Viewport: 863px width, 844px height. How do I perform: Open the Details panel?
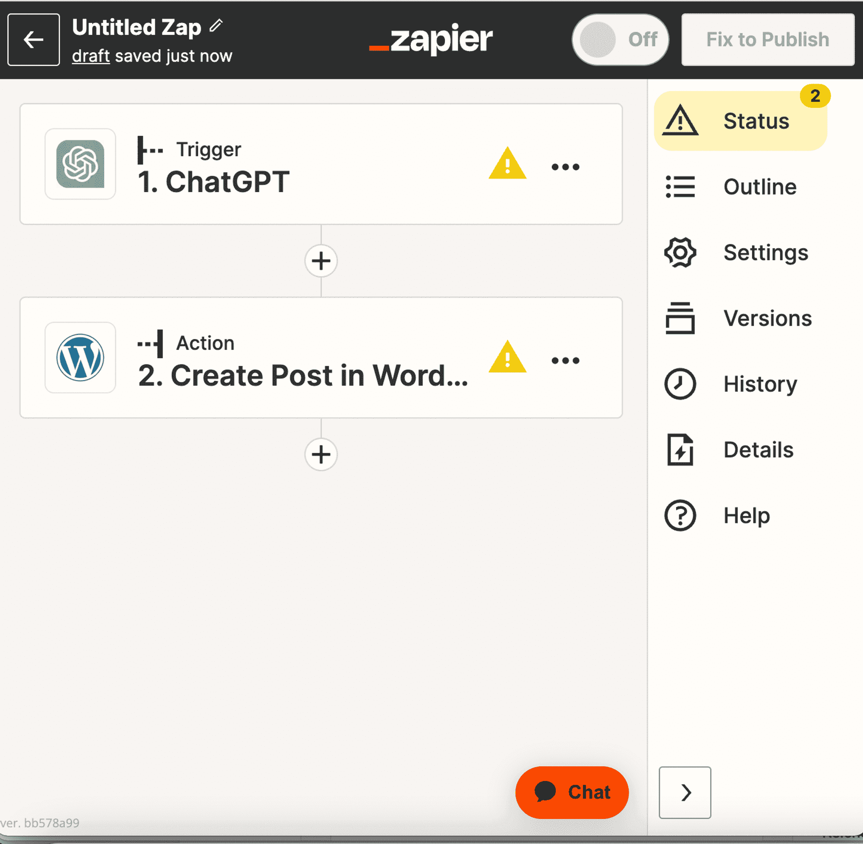tap(740, 450)
